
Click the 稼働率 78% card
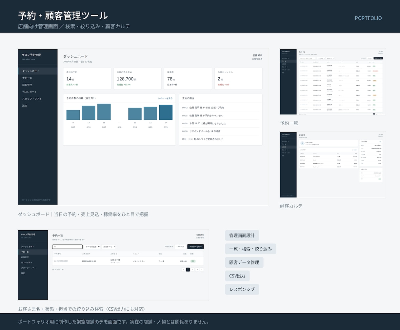tap(188, 79)
